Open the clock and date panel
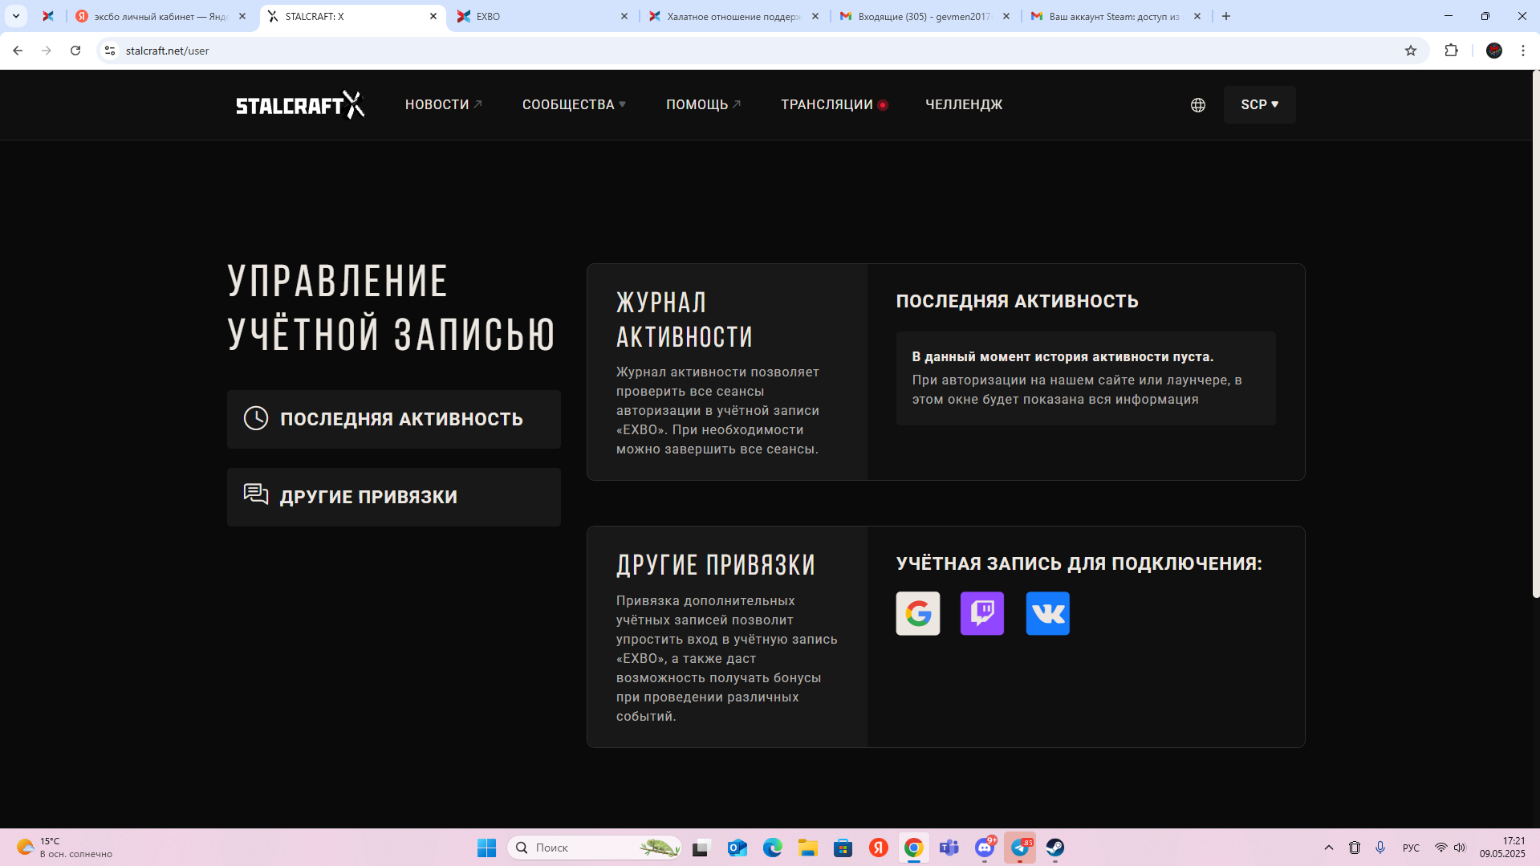 pyautogui.click(x=1502, y=848)
